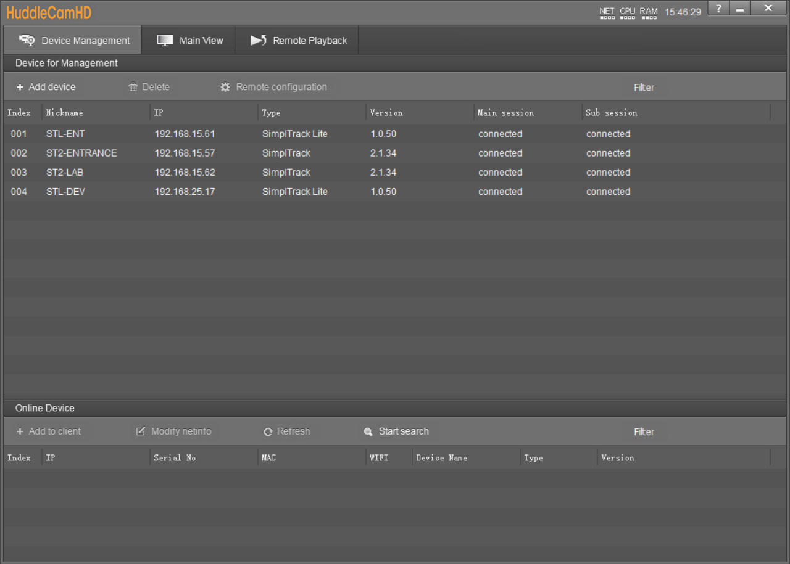The width and height of the screenshot is (790, 564).
Task: Open the Remote Playback tab
Action: pos(297,40)
